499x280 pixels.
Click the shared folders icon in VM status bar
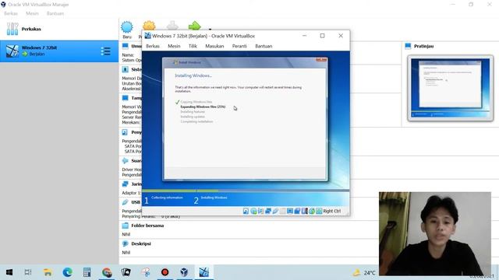click(x=282, y=211)
